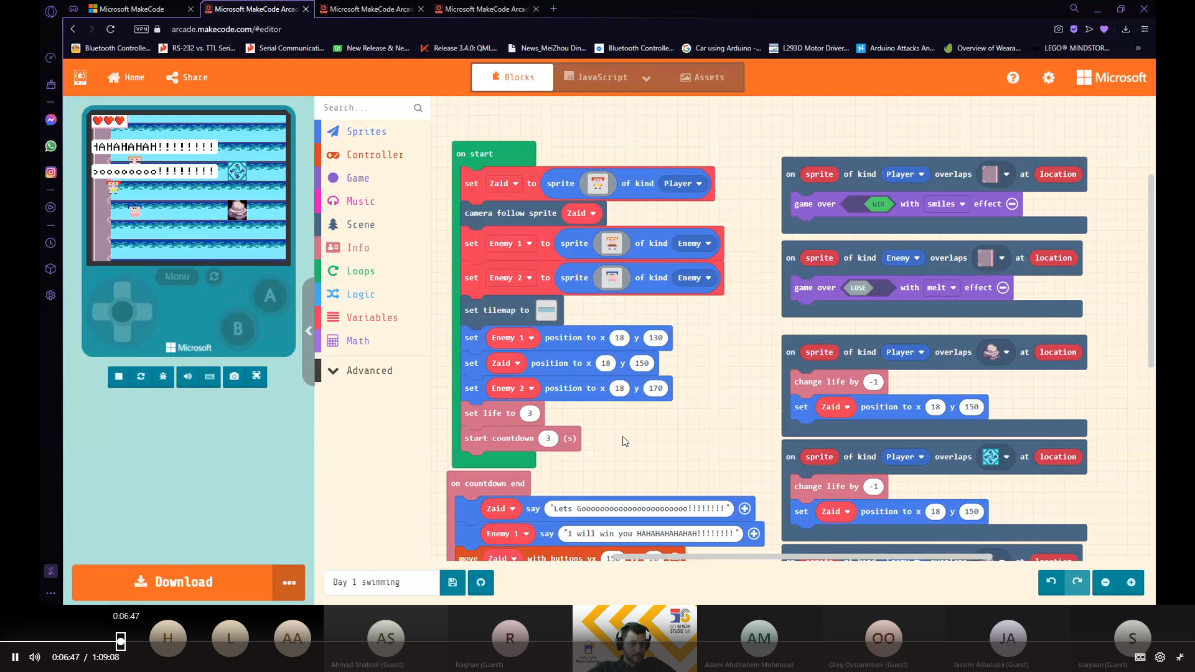Open the camera follow sprite Zaid dropdown
Viewport: 1195px width, 672px height.
[581, 213]
